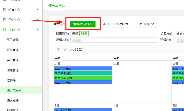Expand the 营销中心 menu chevron

[37, 20]
